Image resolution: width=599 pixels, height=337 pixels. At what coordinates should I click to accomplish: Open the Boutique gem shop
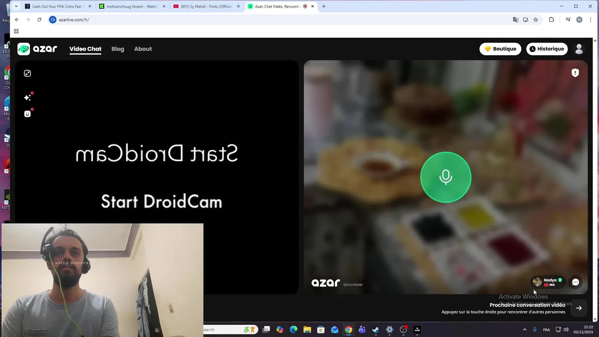[x=500, y=49]
